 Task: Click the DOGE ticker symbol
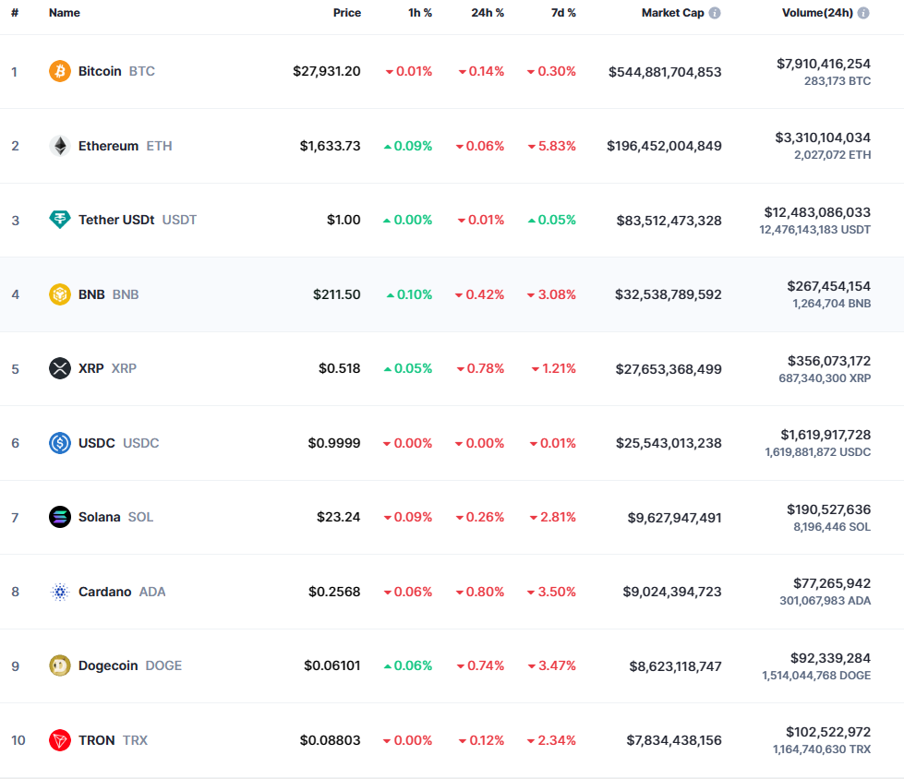(163, 665)
